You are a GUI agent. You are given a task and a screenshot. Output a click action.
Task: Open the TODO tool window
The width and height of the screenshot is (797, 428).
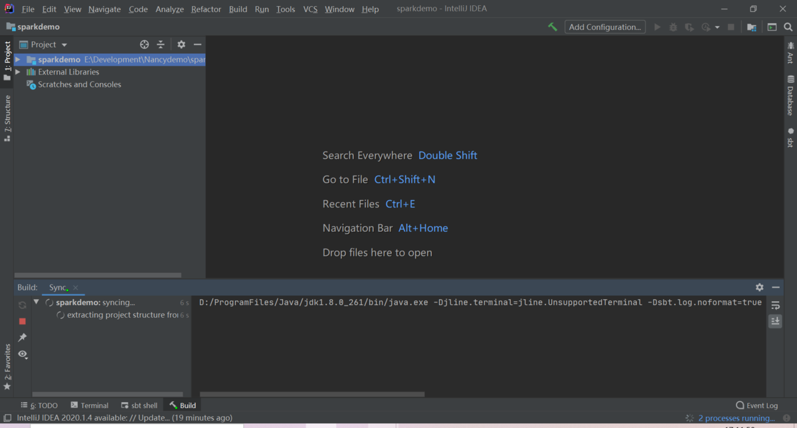(40, 405)
